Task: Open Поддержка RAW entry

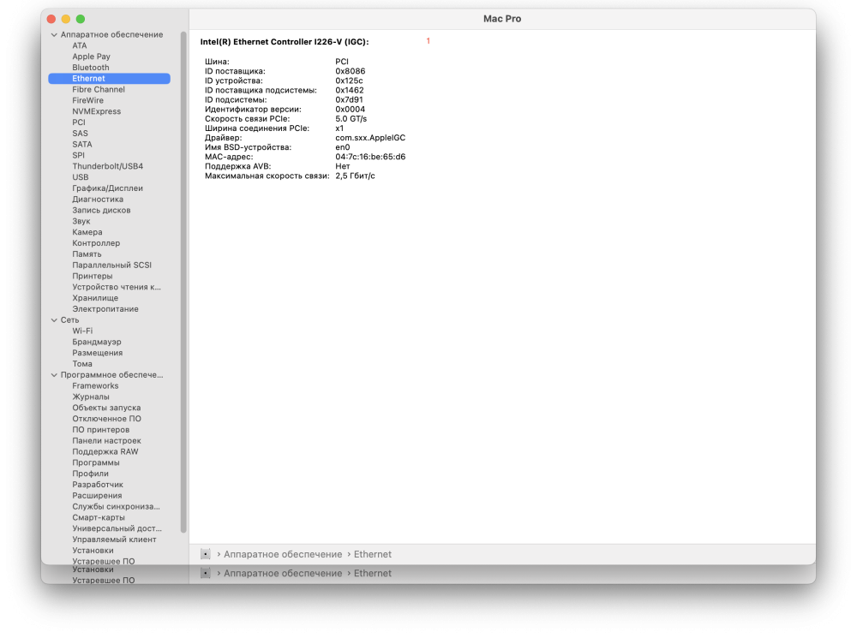Action: click(x=105, y=451)
